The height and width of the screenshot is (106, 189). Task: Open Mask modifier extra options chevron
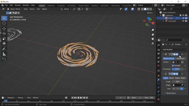pyautogui.click(x=180, y=54)
